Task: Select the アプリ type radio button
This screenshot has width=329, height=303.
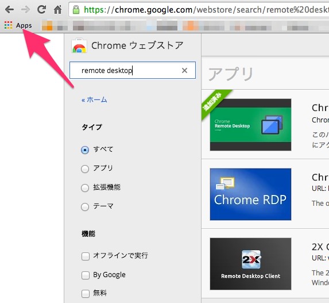Action: pyautogui.click(x=85, y=168)
